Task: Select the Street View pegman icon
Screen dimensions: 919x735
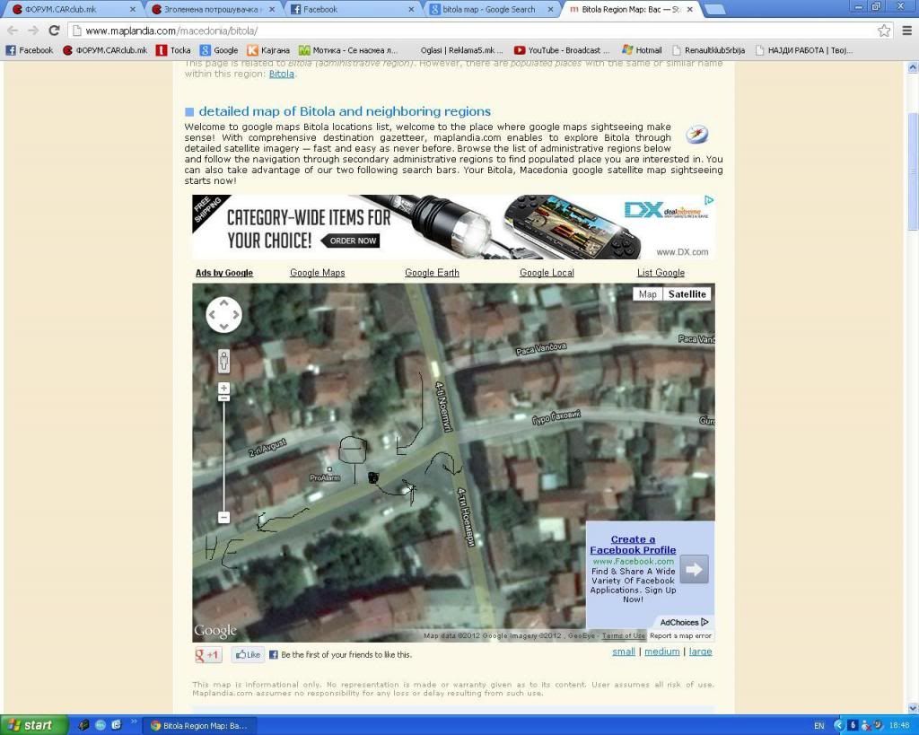Action: pyautogui.click(x=223, y=362)
